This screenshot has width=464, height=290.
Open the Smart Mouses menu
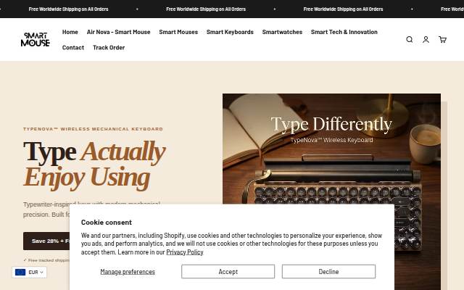click(x=178, y=32)
